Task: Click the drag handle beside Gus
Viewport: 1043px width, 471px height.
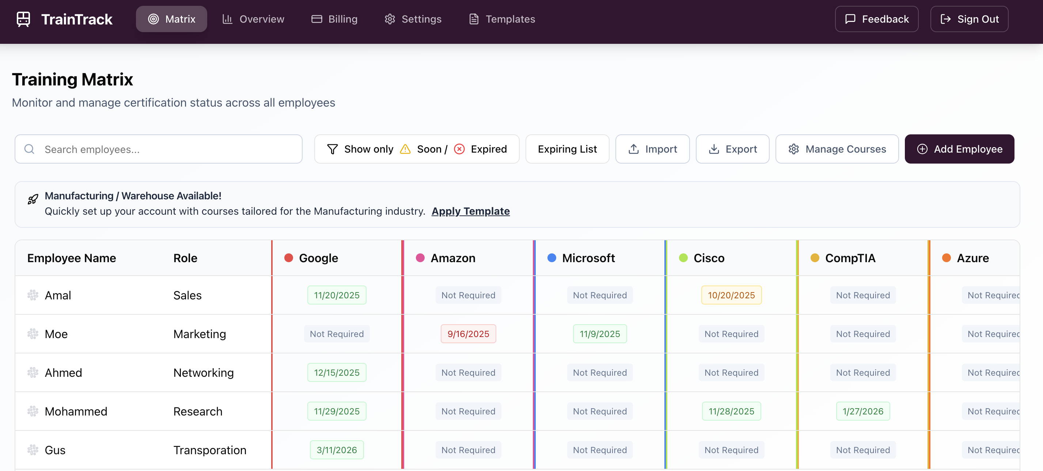Action: pyautogui.click(x=33, y=449)
